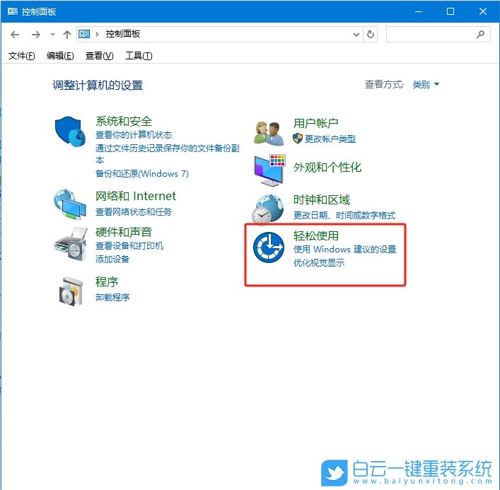Open 查看你的计算机状态 link

tap(134, 135)
